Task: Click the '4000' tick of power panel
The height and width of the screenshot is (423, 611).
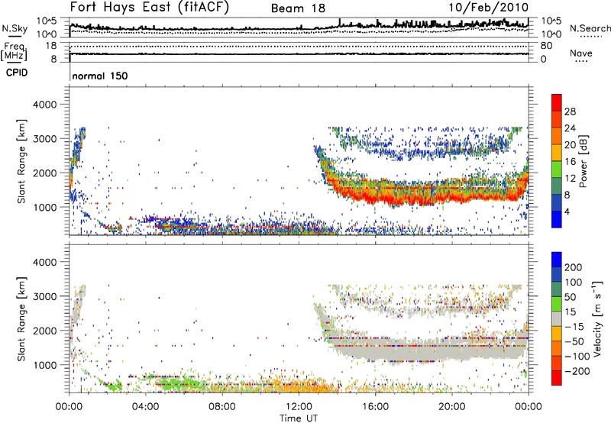Action: [44, 105]
